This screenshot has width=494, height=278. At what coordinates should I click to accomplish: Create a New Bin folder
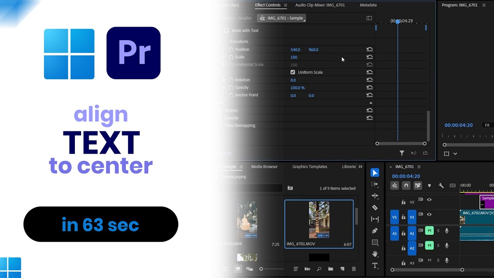click(x=331, y=269)
